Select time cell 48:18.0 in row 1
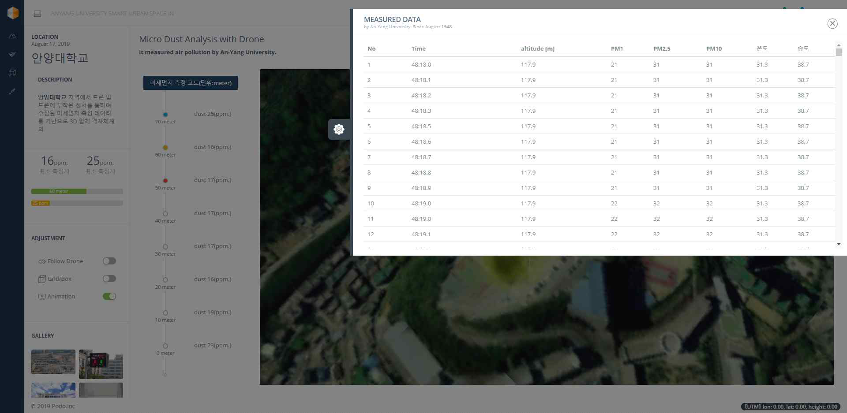Image resolution: width=847 pixels, height=413 pixels. point(421,64)
